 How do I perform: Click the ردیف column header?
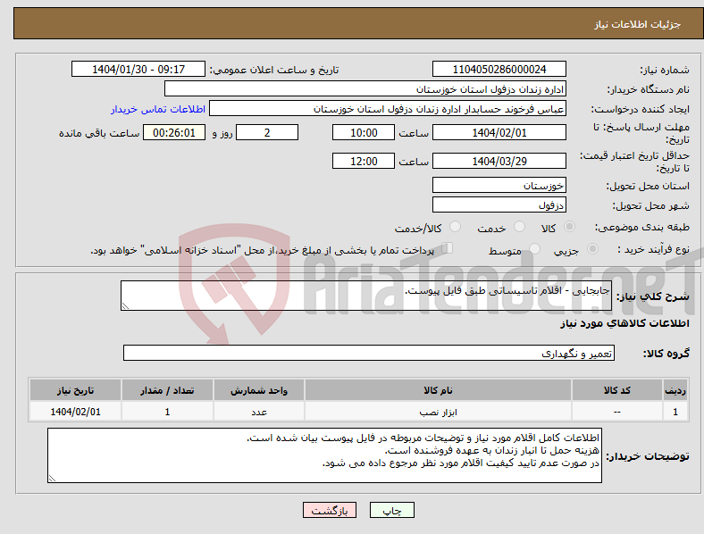(675, 390)
